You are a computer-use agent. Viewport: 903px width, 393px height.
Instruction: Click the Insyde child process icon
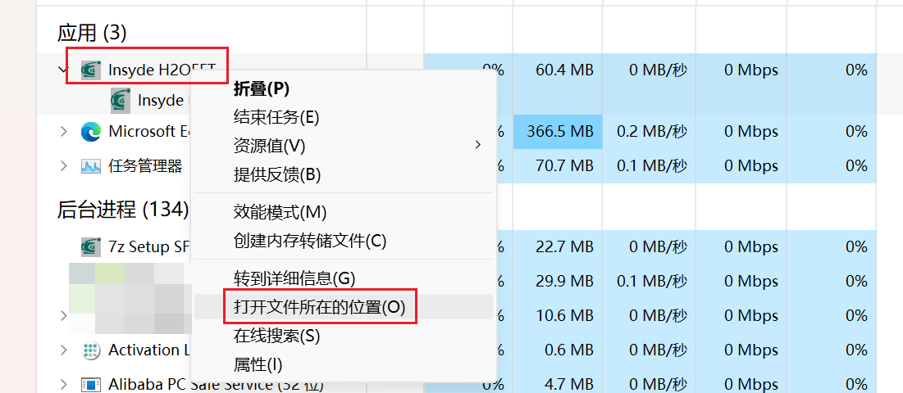120,100
